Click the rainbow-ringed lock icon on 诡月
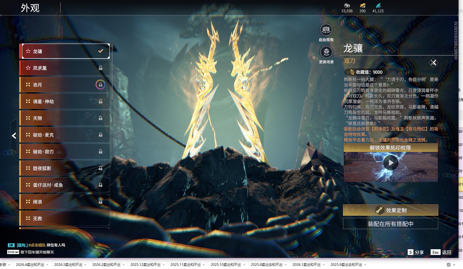The width and height of the screenshot is (463, 269). pos(100,85)
